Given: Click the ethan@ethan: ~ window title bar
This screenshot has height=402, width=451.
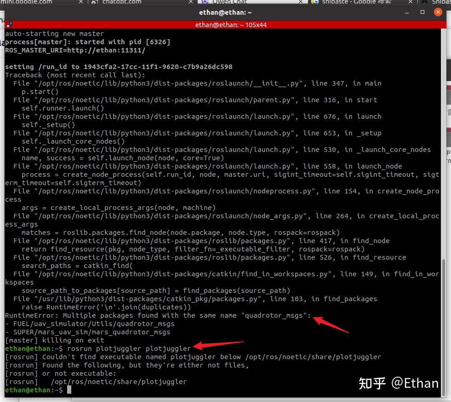Looking at the screenshot, I should (x=225, y=12).
